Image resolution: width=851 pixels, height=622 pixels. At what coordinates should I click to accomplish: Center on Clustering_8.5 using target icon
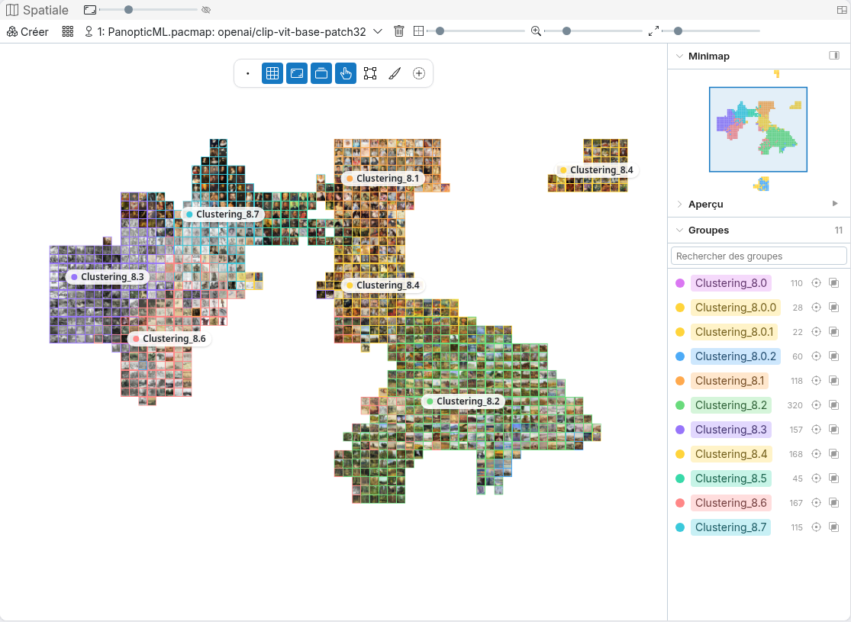point(816,479)
